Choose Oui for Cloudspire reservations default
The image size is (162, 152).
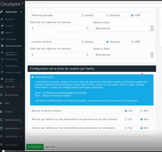coord(126,128)
